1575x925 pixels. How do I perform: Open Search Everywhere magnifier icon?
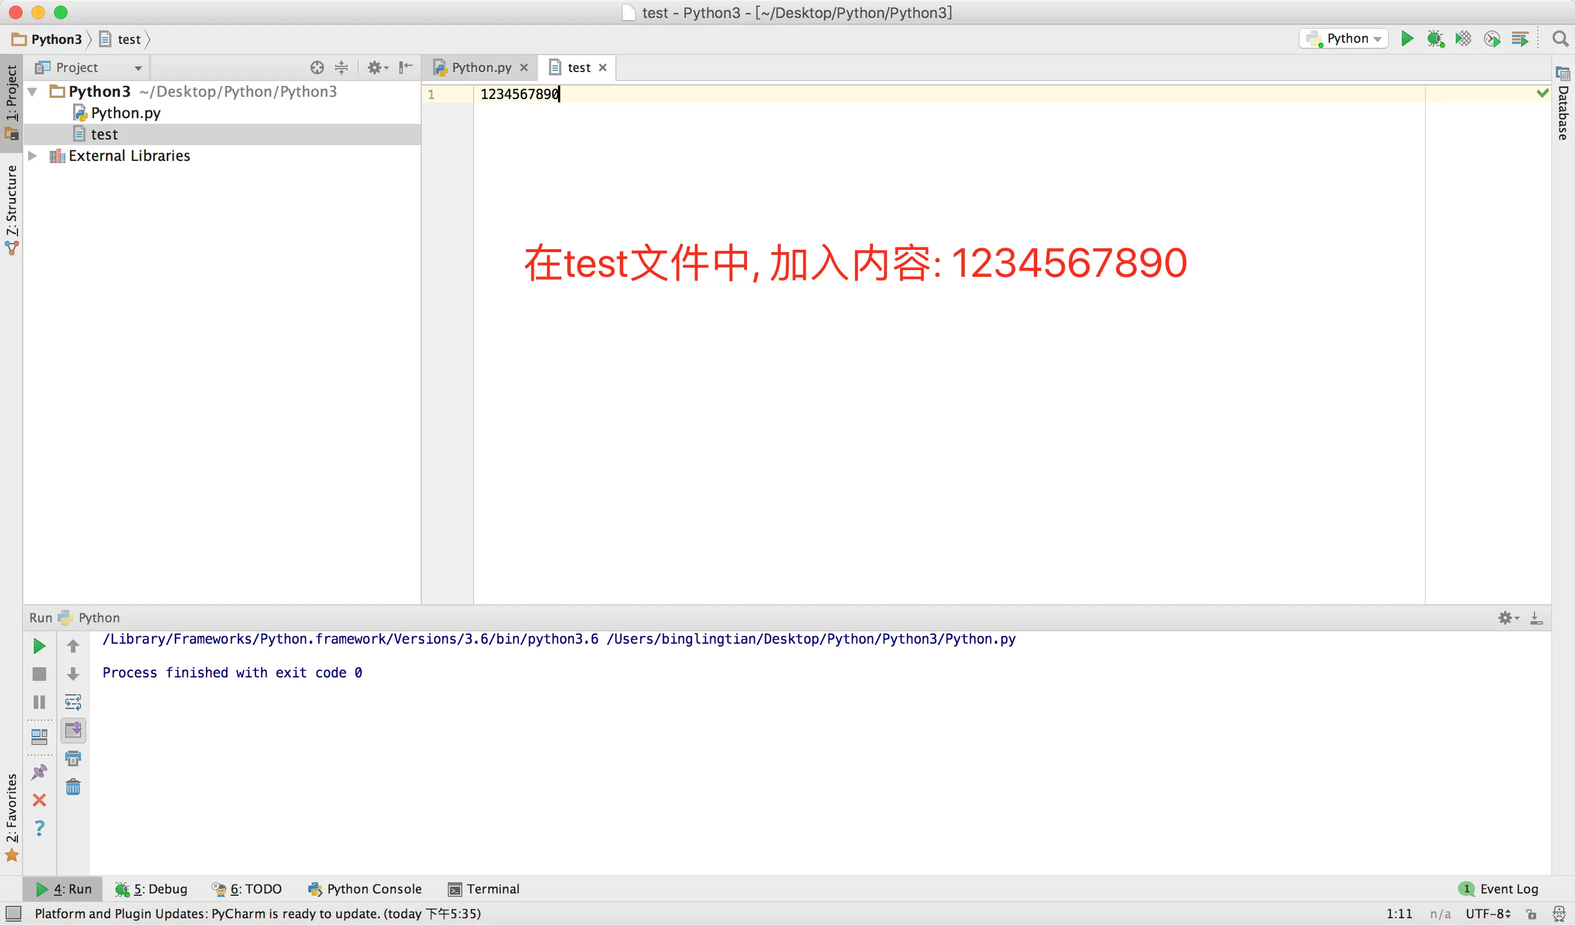click(x=1560, y=39)
